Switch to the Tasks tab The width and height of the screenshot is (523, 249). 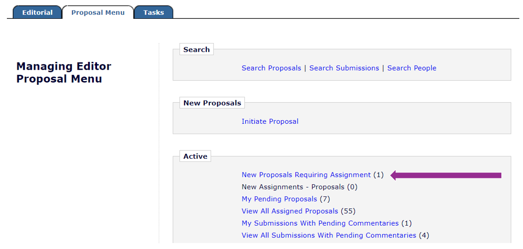(x=153, y=12)
